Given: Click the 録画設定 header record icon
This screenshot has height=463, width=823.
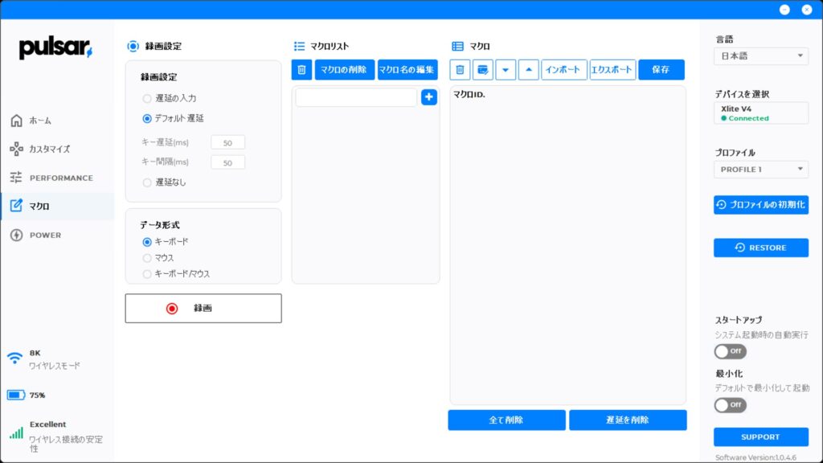Looking at the screenshot, I should tap(133, 46).
